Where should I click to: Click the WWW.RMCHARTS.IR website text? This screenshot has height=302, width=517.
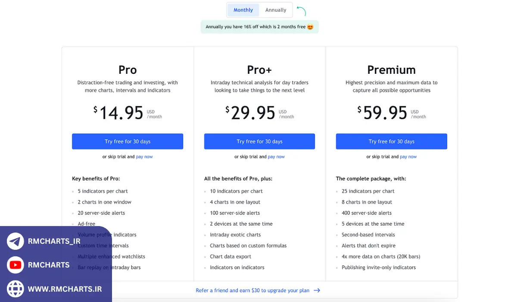click(65, 289)
